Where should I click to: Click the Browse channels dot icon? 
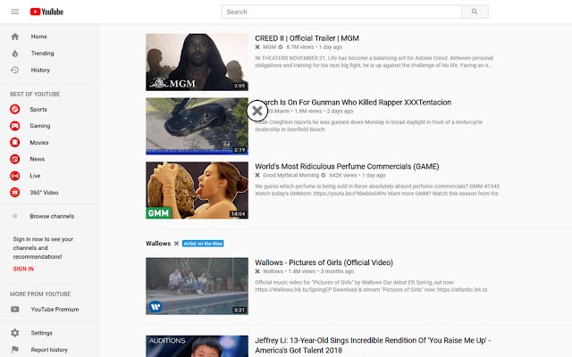[15, 216]
